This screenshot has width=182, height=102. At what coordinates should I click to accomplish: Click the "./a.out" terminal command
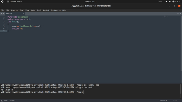(88, 88)
